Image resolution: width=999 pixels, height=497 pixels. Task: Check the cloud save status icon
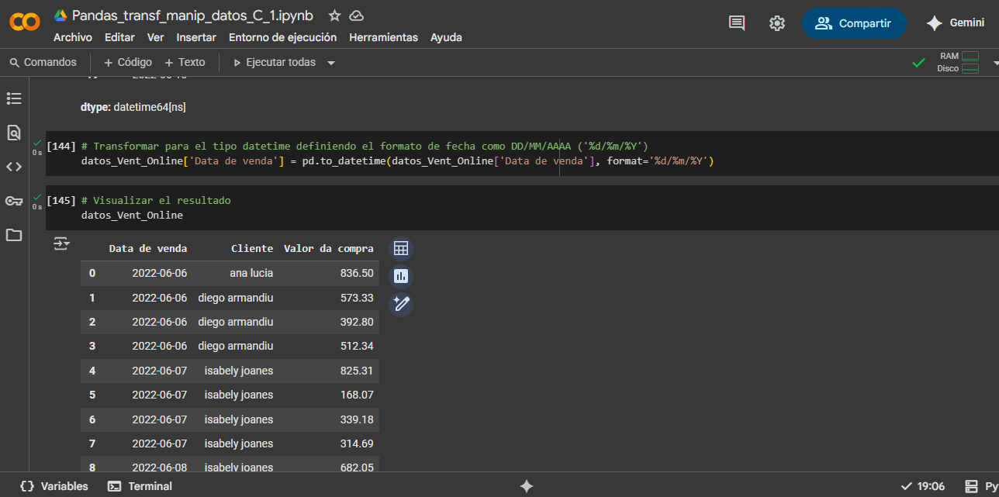coord(356,16)
